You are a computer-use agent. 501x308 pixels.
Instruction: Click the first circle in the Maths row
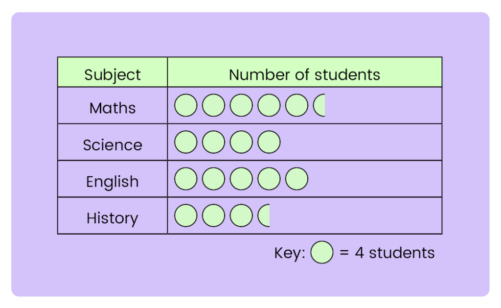[x=186, y=106]
